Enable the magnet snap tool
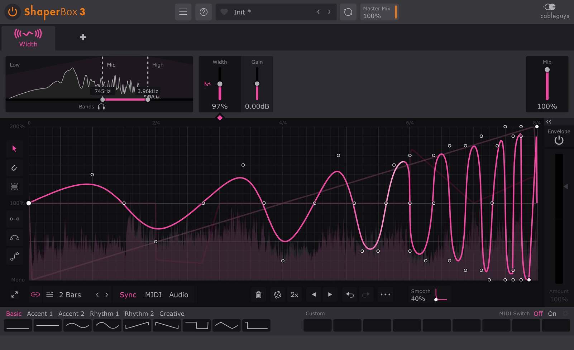574x350 pixels. tap(14, 167)
